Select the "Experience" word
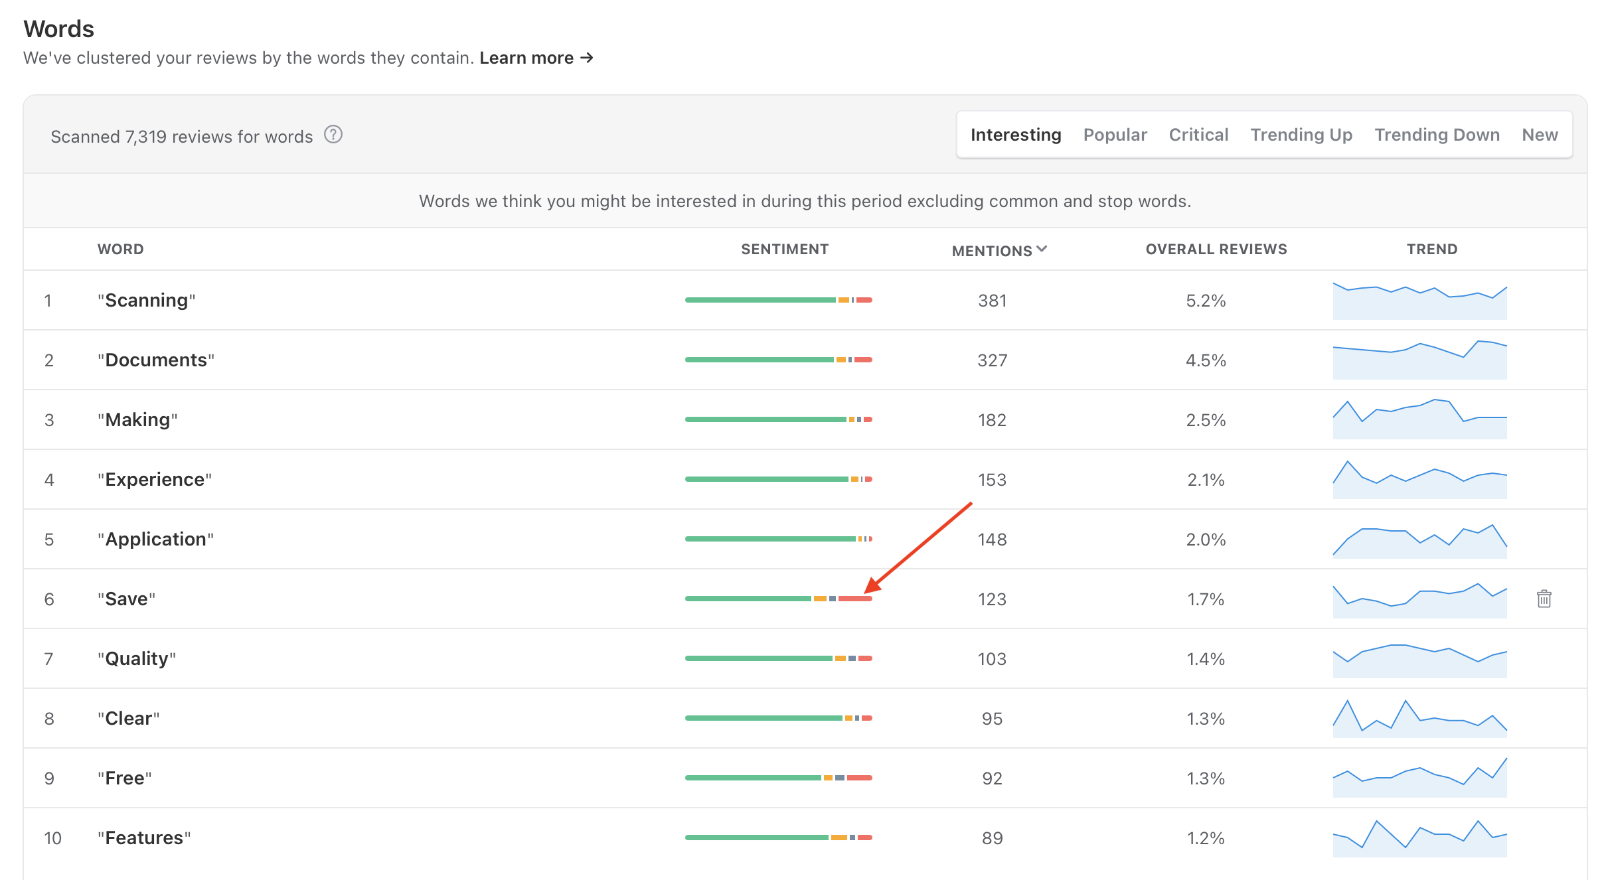 (155, 479)
